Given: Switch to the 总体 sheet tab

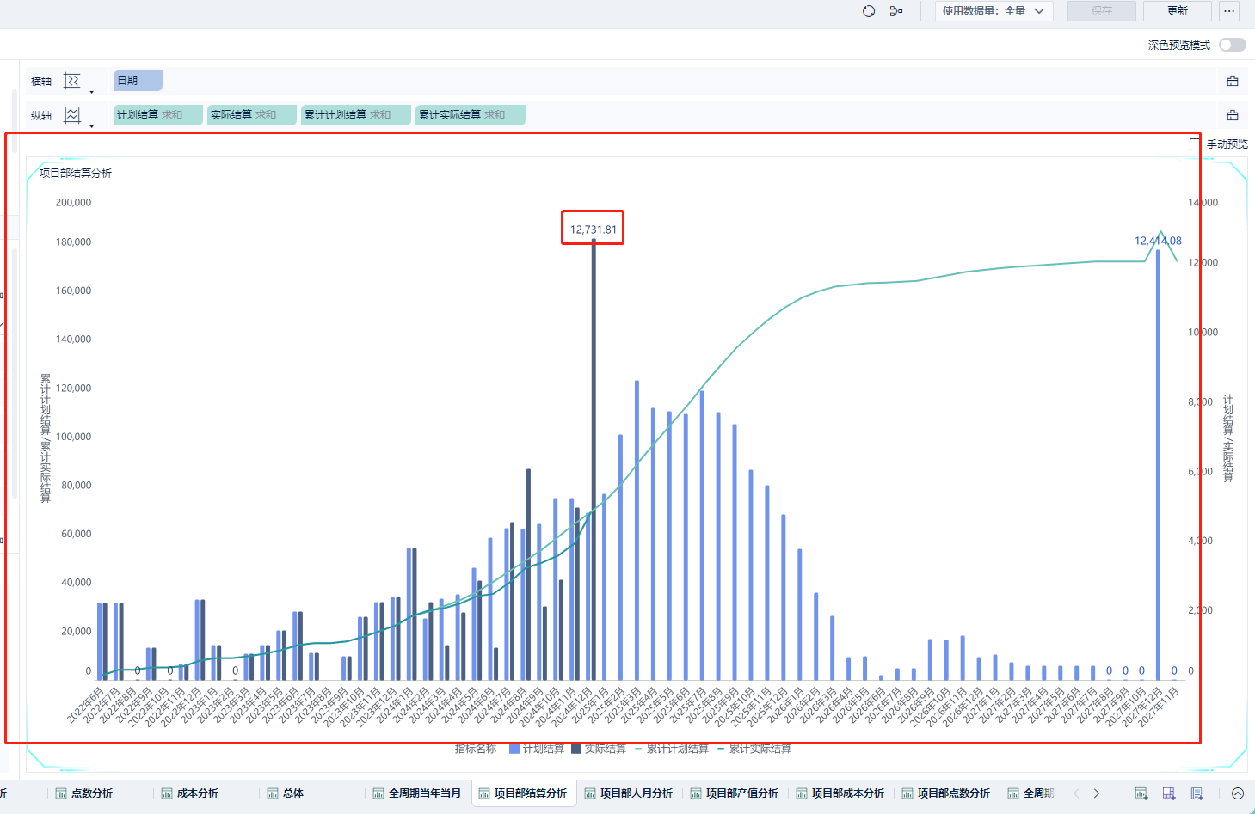Looking at the screenshot, I should point(285,793).
